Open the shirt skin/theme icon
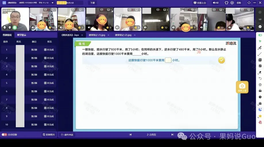The width and height of the screenshot is (264, 147). (226, 3)
